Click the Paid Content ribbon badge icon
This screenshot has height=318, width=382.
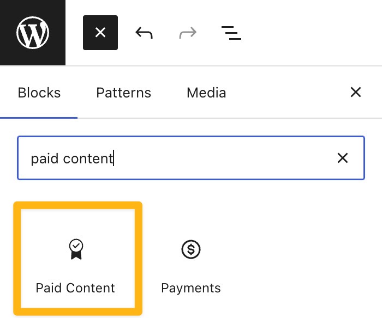pos(75,250)
